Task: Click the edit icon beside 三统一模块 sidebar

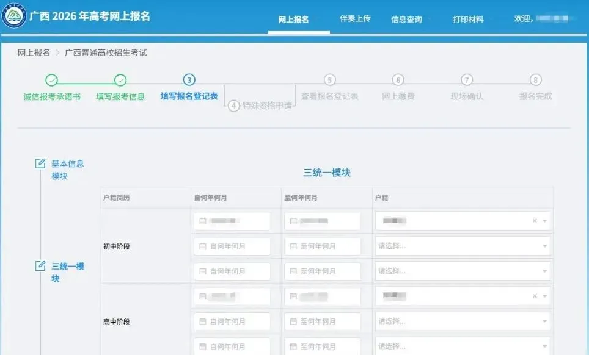Action: (40, 266)
